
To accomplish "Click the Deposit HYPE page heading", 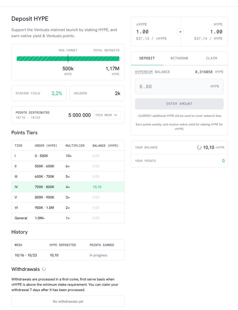I will (30, 19).
